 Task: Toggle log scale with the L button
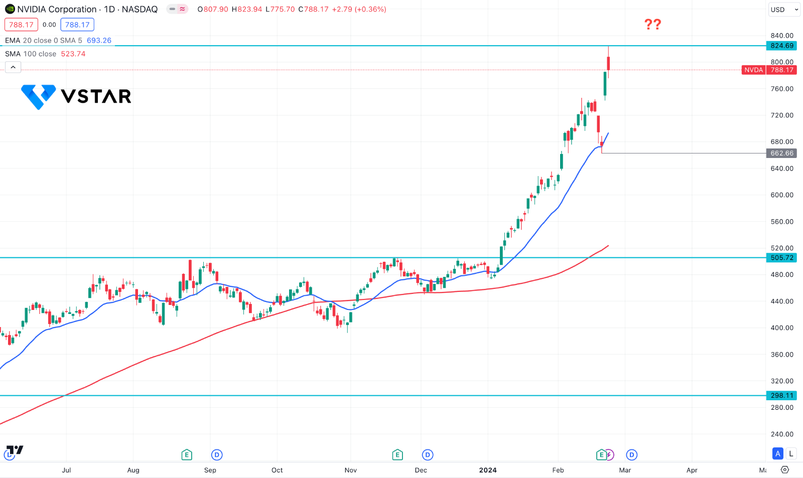(791, 454)
